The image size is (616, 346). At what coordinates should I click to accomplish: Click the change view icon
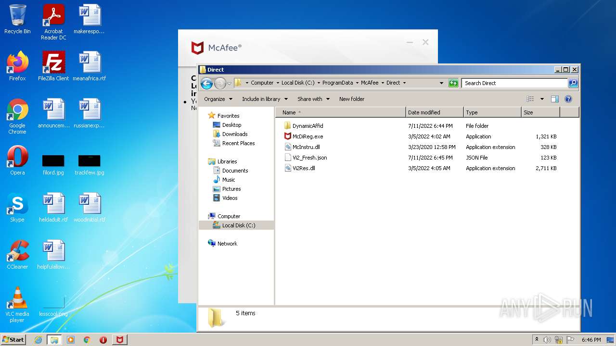click(530, 99)
